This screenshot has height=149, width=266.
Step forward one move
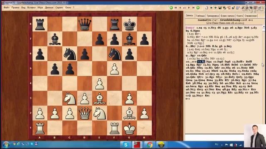click(189, 8)
